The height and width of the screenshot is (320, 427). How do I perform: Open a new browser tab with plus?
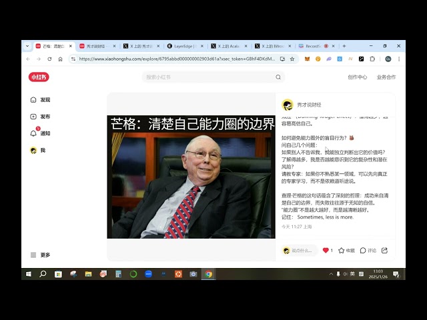(344, 46)
